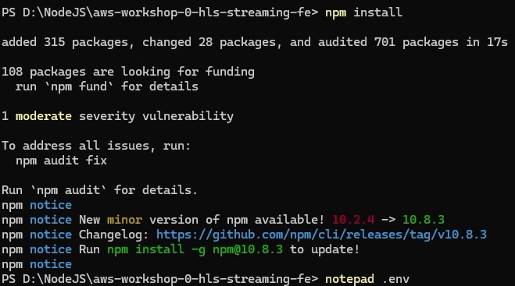Click the green version number 10.8.3 after the arrow

coord(424,220)
